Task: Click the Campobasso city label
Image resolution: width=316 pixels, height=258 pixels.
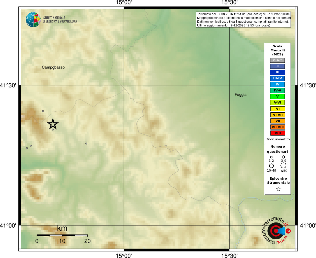Action: click(53, 67)
